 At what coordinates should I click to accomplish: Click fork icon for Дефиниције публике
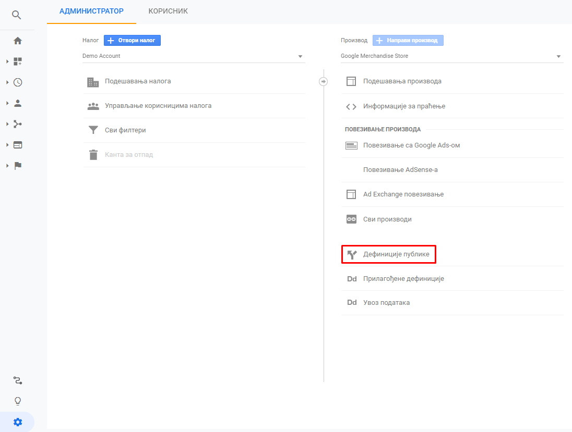(352, 255)
